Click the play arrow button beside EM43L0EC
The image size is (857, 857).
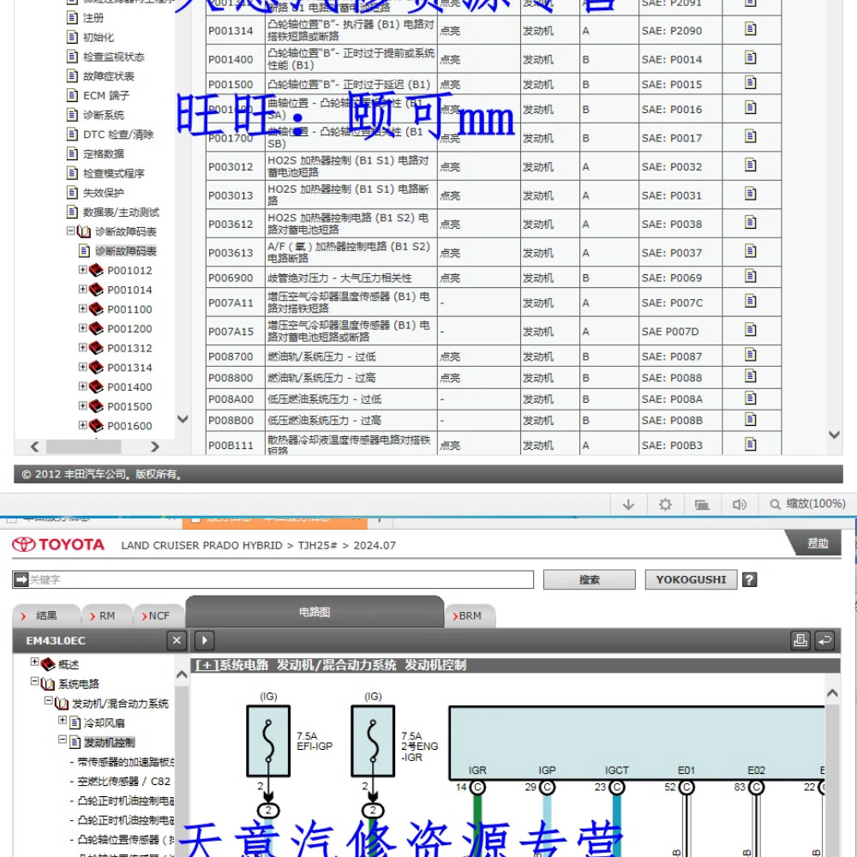click(x=205, y=640)
